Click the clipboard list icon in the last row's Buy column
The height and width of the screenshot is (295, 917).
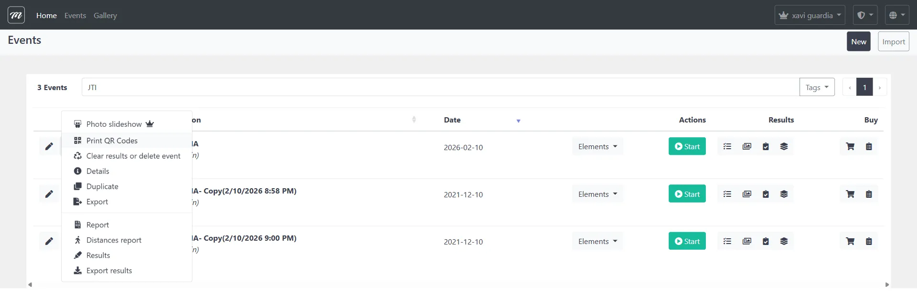[869, 241]
